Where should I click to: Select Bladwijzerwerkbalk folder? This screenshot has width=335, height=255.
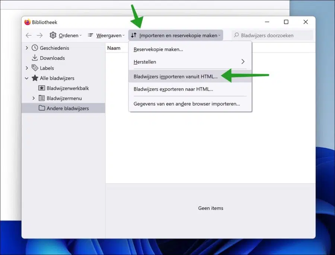pos(68,88)
